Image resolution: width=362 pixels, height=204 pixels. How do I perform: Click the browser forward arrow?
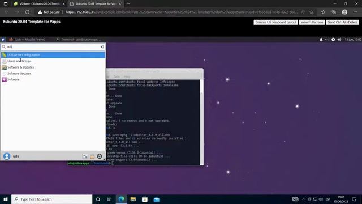[16, 12]
